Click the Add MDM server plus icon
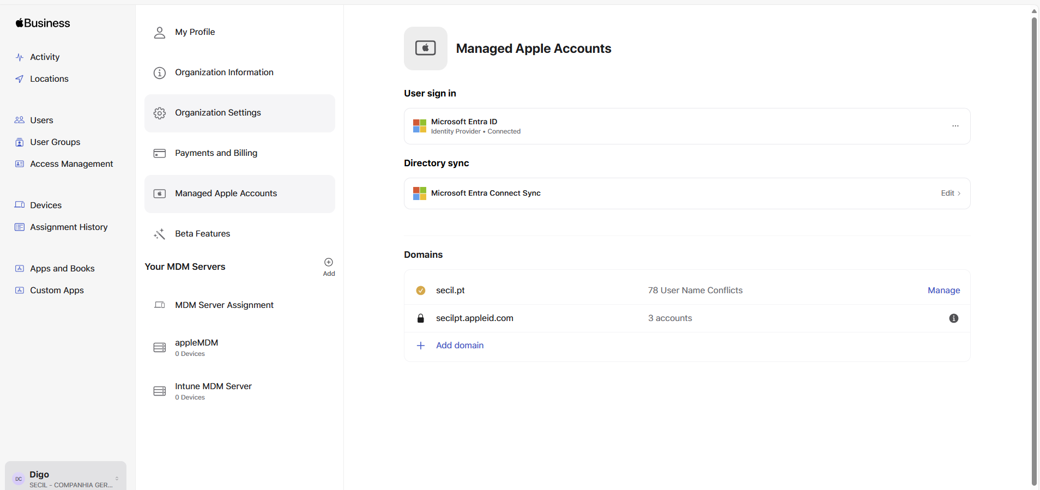Viewport: 1040px width, 490px height. [x=329, y=263]
